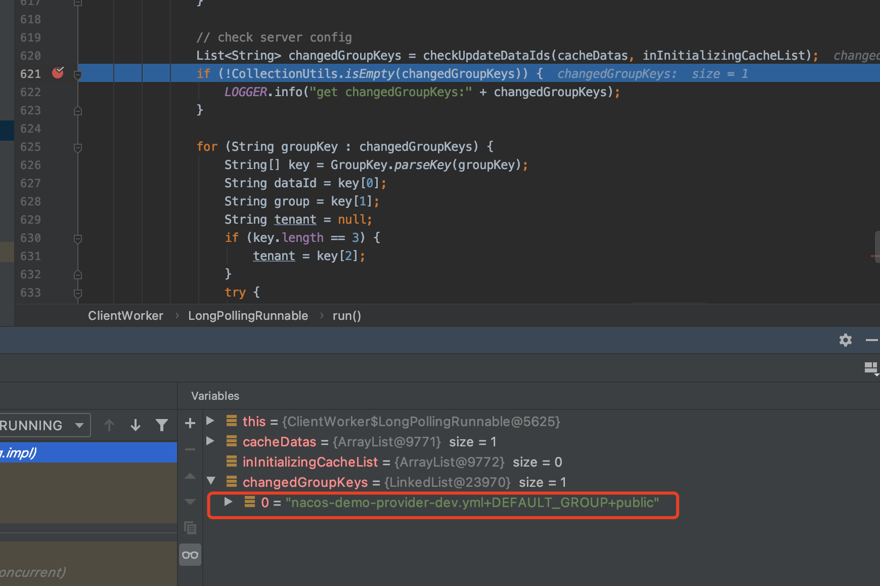This screenshot has width=880, height=586.
Task: Click line number 626 in gutter
Action: tap(30, 165)
